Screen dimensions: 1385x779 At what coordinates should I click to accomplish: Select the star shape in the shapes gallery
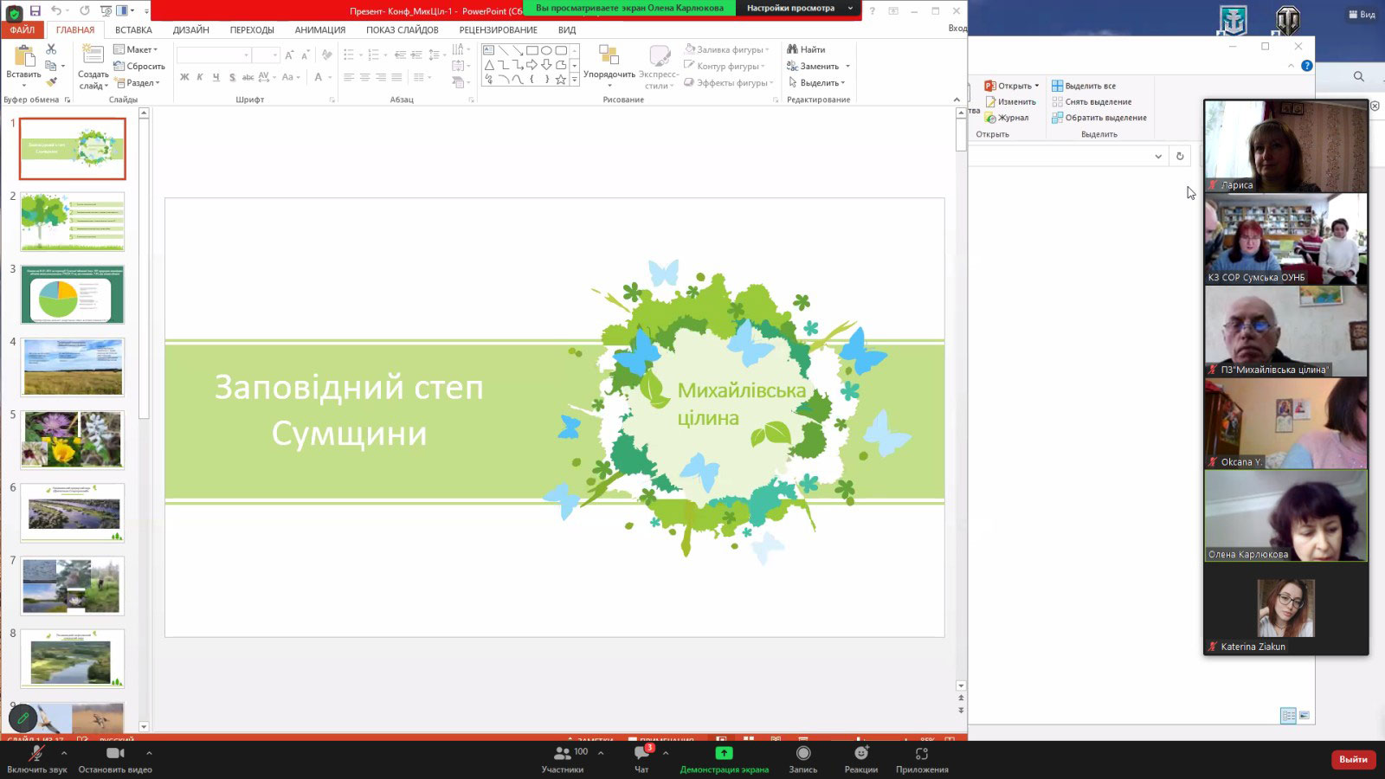click(561, 80)
